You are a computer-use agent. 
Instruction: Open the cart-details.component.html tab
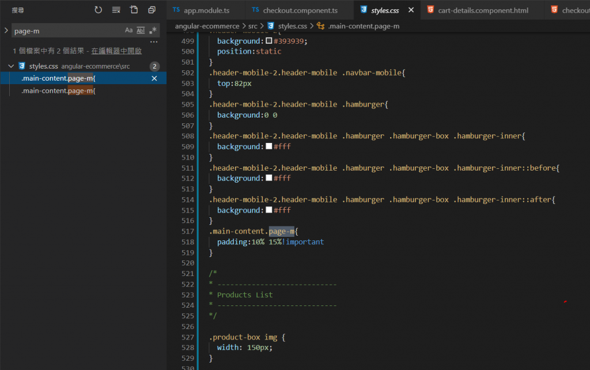(483, 10)
